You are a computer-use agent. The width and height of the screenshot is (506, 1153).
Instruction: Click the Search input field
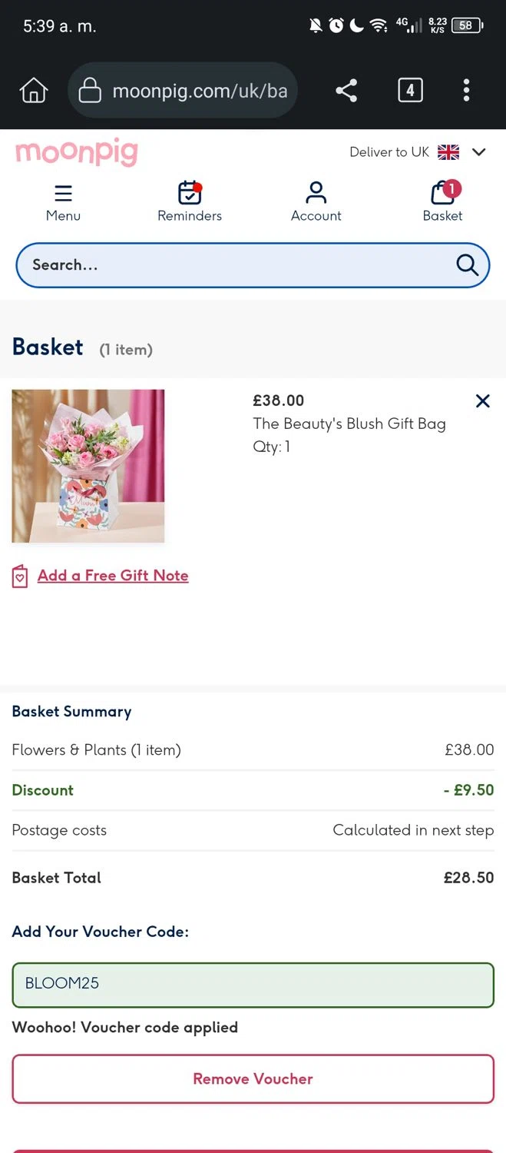230,264
